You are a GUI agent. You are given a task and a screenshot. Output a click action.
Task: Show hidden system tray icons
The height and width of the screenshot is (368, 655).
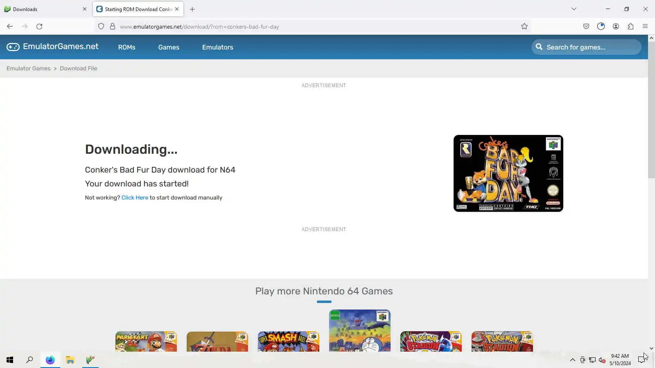[573, 360]
